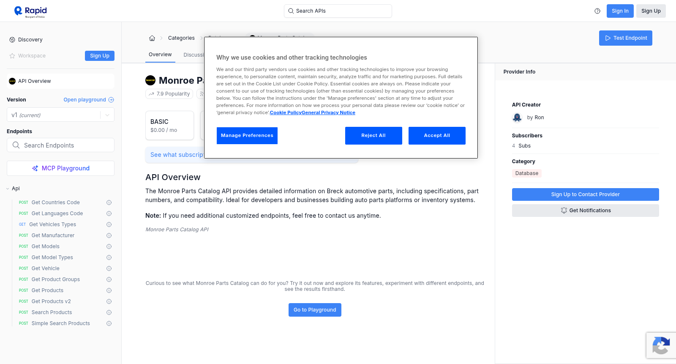Click info icon for Get Manufacturer

click(109, 235)
